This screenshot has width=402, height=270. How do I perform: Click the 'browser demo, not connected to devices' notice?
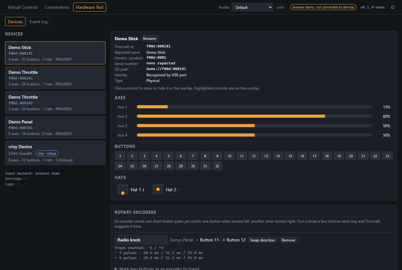pyautogui.click(x=323, y=7)
